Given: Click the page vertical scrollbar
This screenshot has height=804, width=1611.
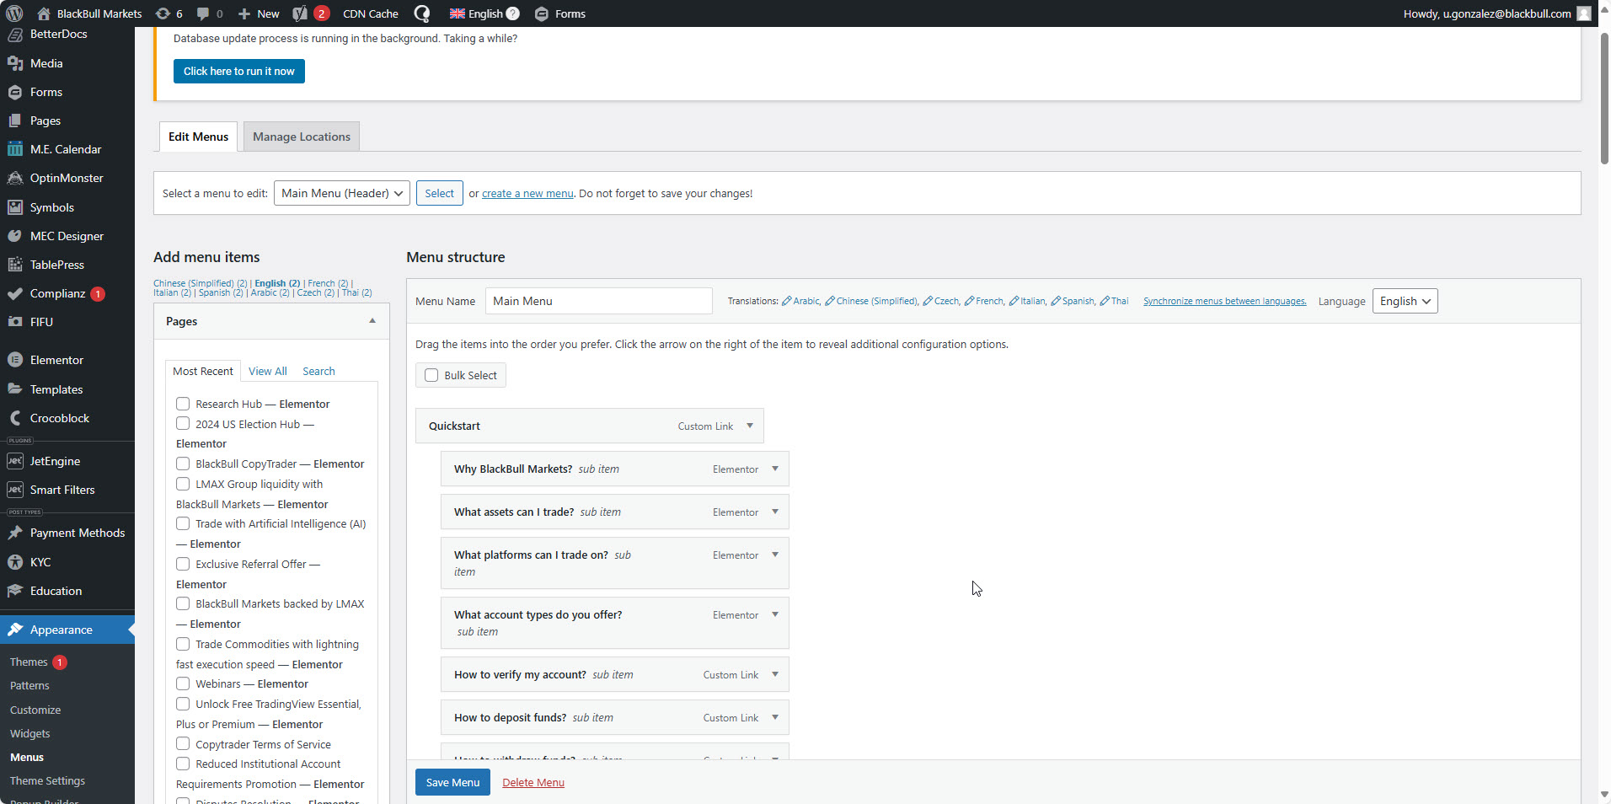Looking at the screenshot, I should (x=1604, y=98).
